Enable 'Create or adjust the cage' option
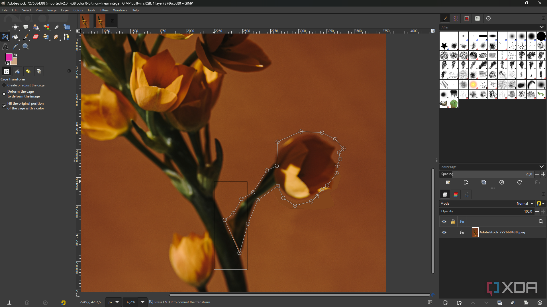 tap(4, 85)
